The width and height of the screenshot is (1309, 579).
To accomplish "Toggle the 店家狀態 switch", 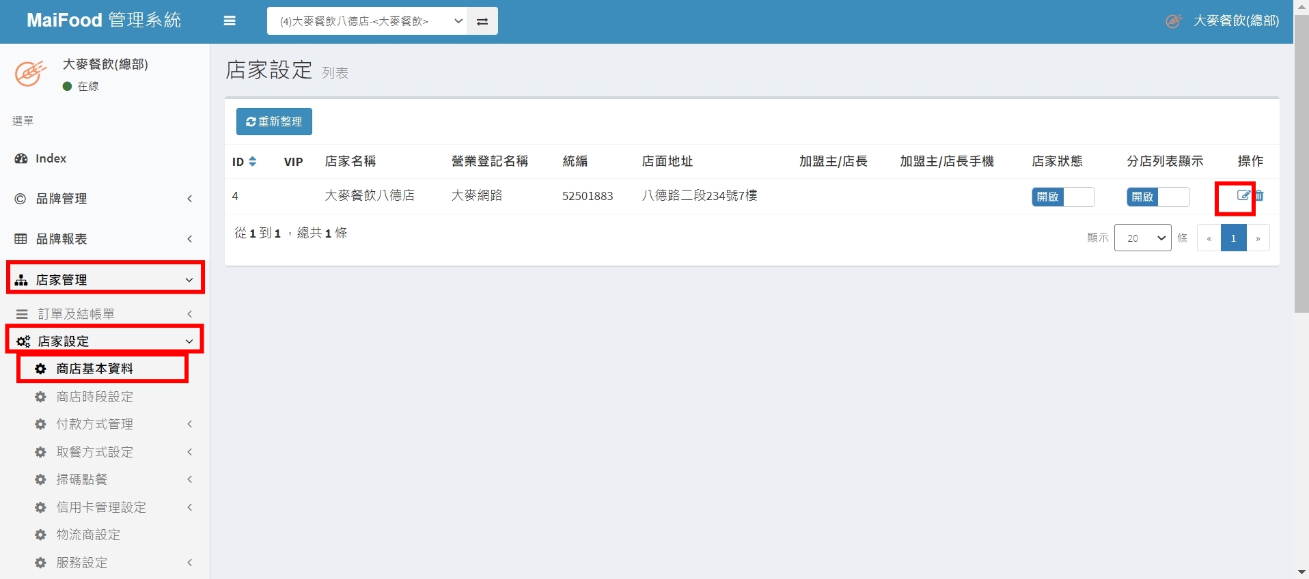I will click(x=1062, y=197).
